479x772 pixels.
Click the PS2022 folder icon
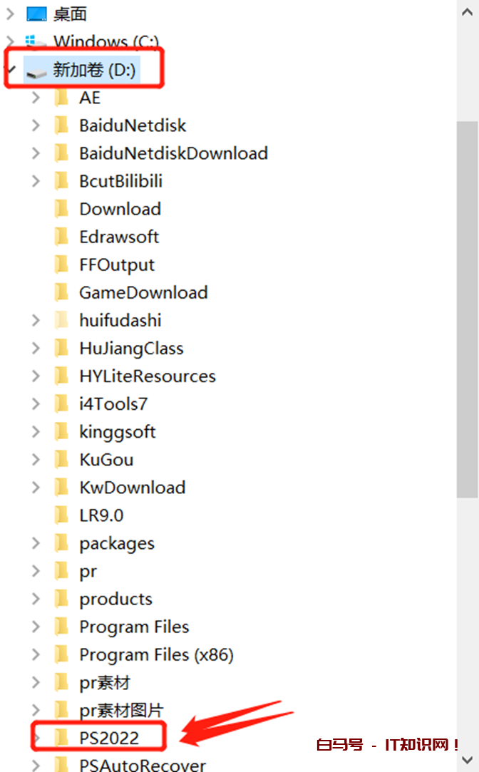[62, 738]
